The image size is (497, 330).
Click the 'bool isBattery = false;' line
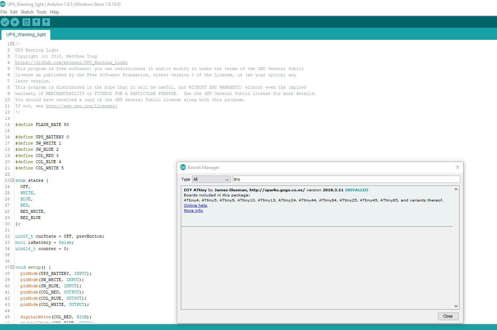click(44, 242)
